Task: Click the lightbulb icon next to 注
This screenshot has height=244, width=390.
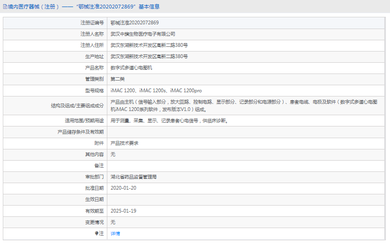Action: tap(97, 233)
